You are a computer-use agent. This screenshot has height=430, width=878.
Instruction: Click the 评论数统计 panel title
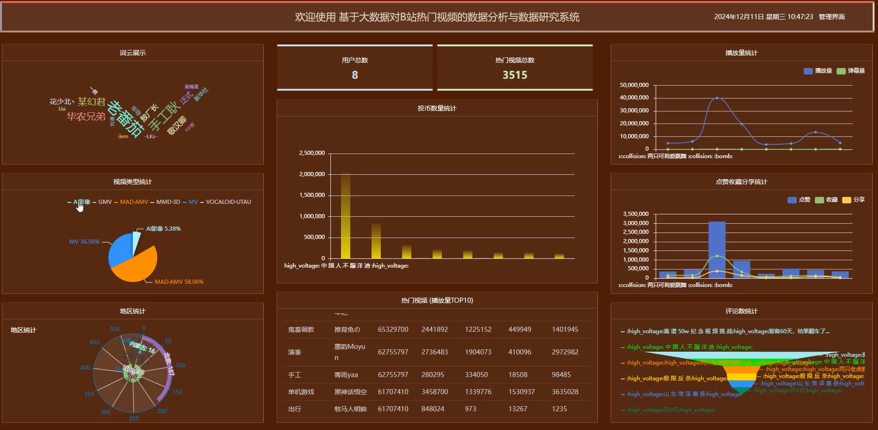click(x=741, y=311)
